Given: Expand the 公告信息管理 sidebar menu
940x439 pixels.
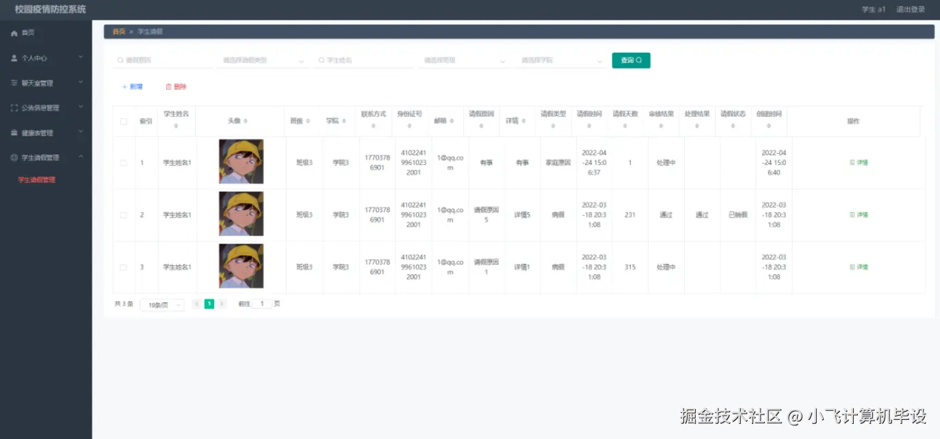Looking at the screenshot, I should (x=46, y=108).
